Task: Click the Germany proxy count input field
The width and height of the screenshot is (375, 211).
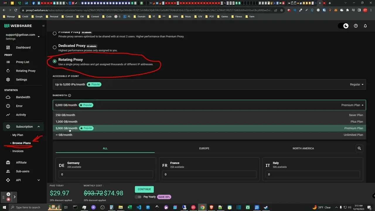Action: click(x=106, y=174)
